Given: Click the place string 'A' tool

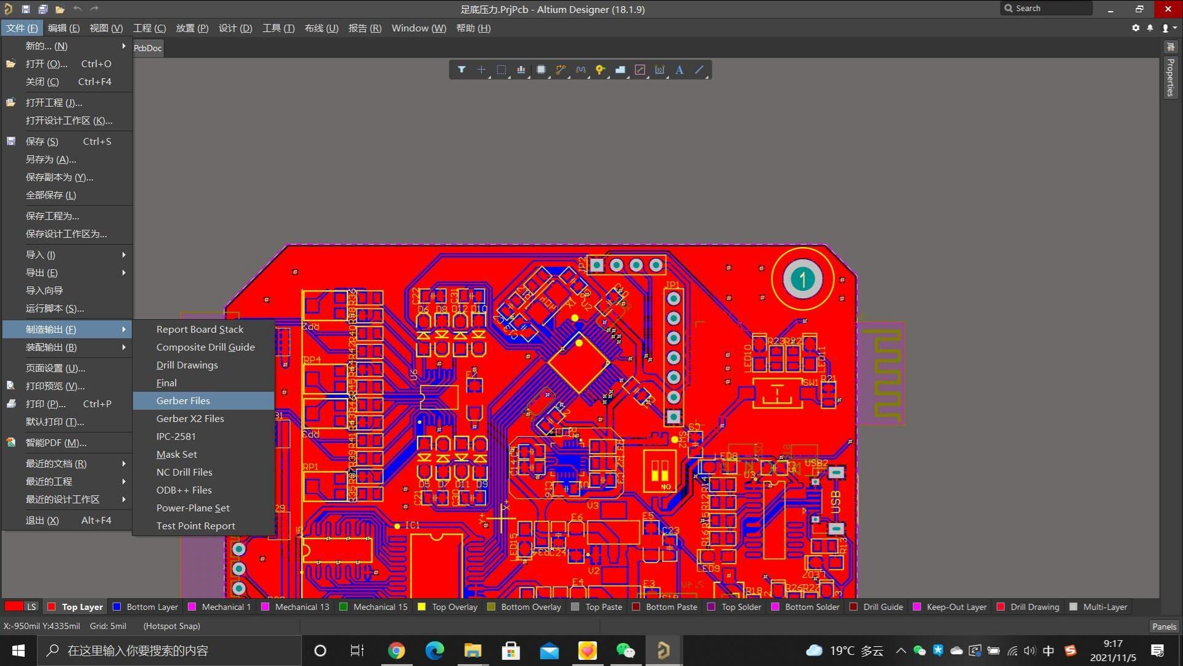Looking at the screenshot, I should pos(679,70).
